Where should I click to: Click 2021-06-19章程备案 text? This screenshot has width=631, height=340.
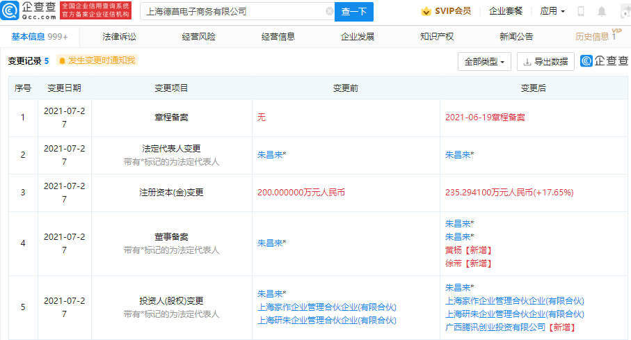coord(485,118)
